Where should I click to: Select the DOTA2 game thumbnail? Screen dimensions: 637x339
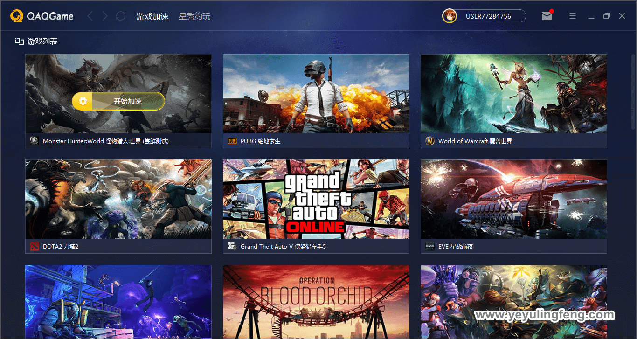[118, 199]
